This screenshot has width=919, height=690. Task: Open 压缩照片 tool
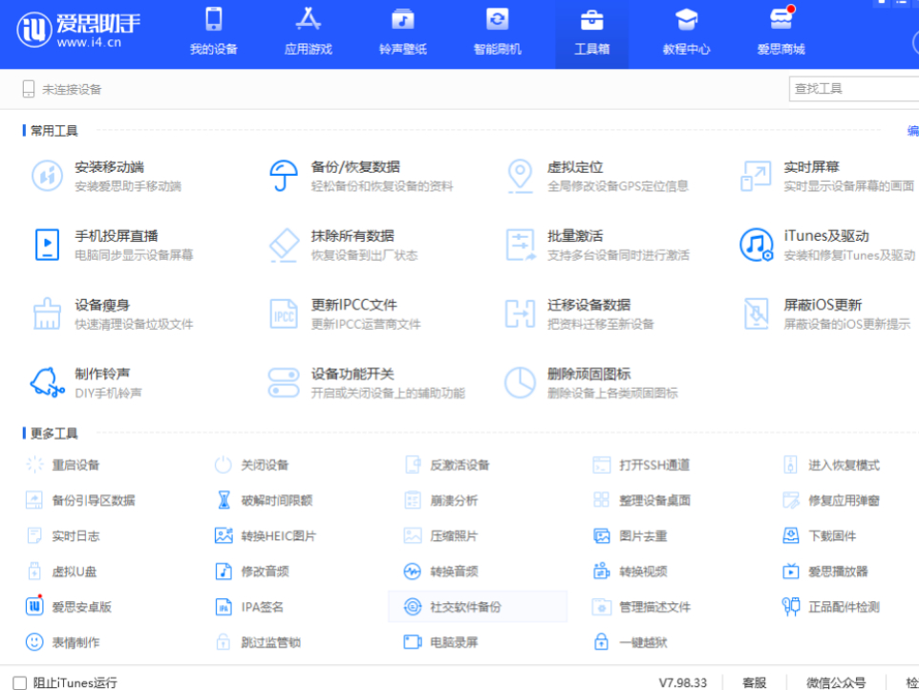(x=441, y=536)
